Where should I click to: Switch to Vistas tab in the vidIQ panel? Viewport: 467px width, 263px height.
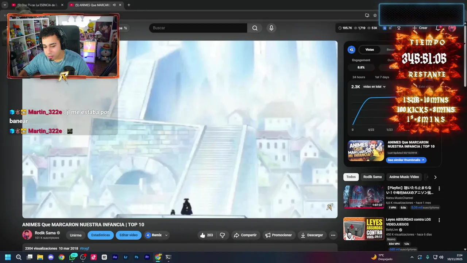(370, 50)
